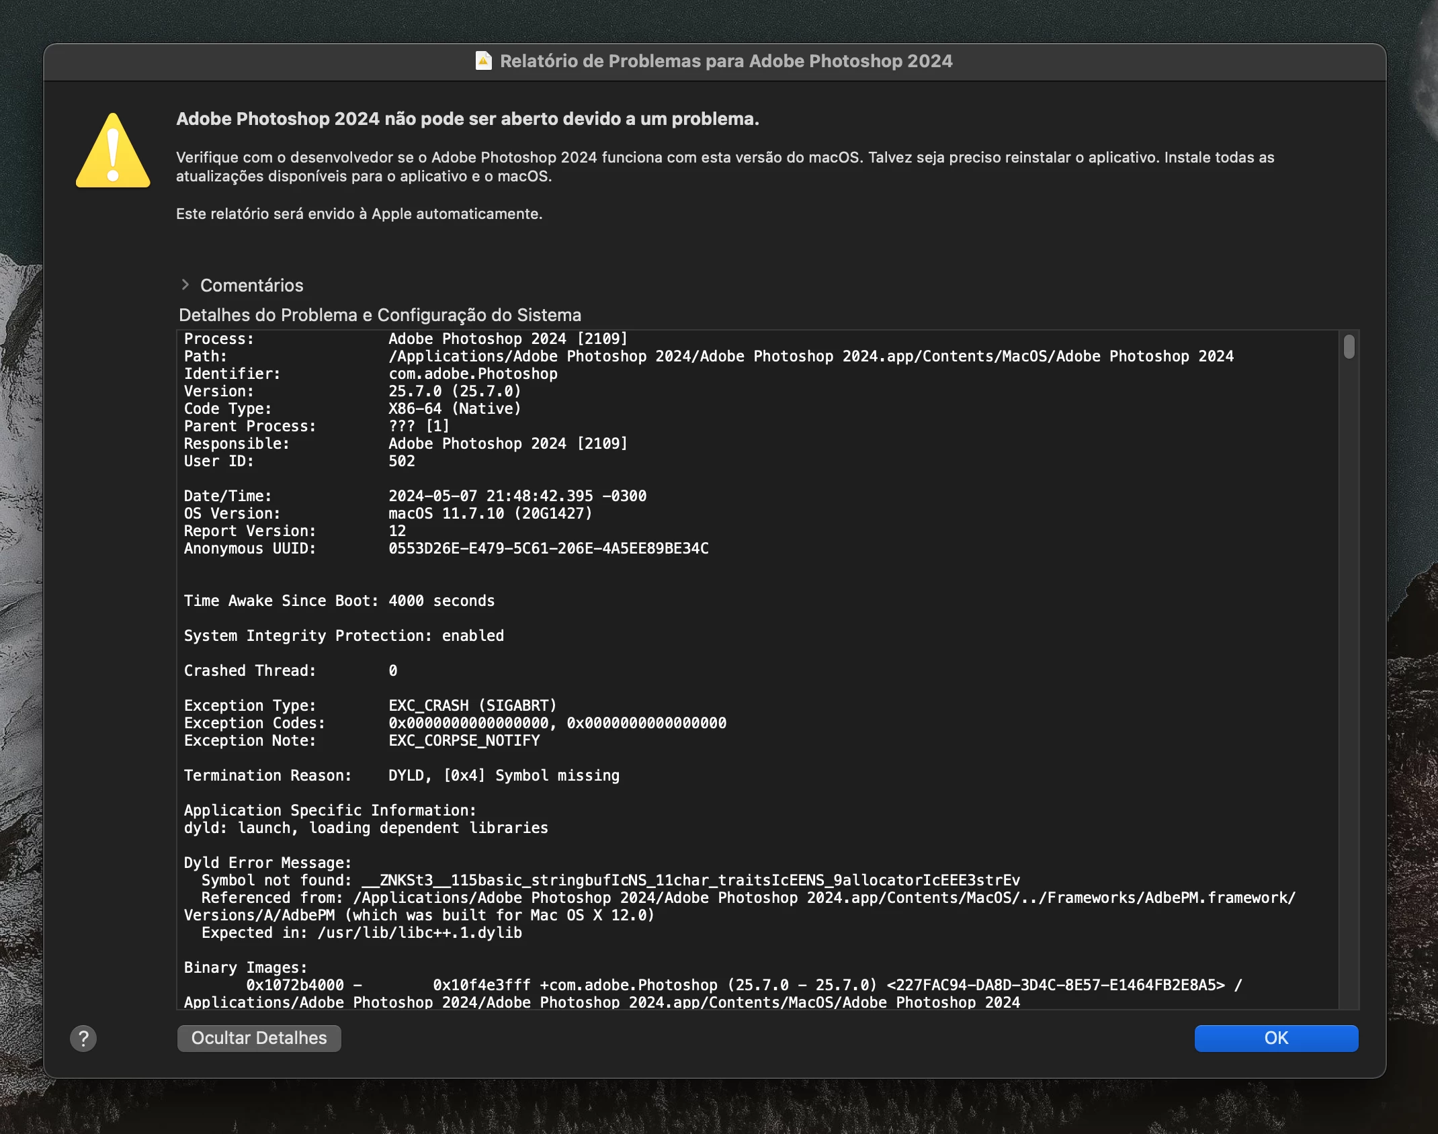This screenshot has width=1438, height=1134.
Task: Click the Binary Images section label
Action: [245, 967]
